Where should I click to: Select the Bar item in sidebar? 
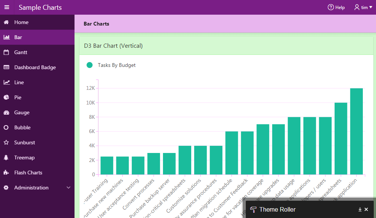18,37
